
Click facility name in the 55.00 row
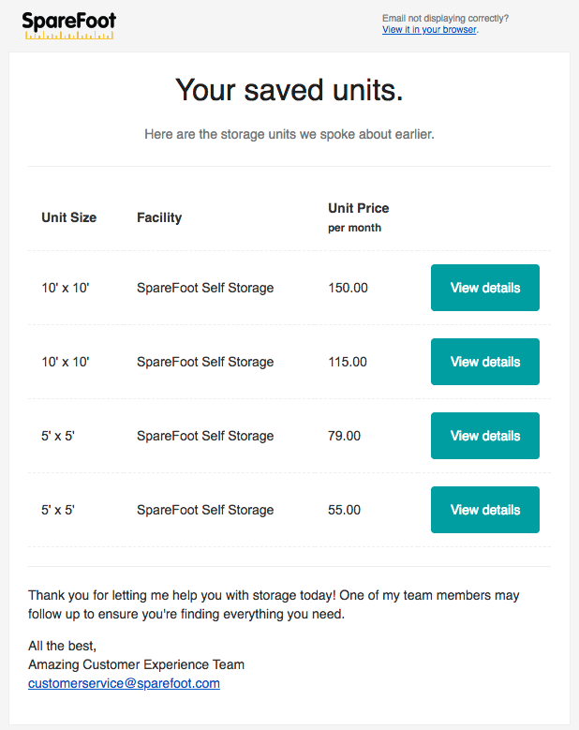(205, 510)
